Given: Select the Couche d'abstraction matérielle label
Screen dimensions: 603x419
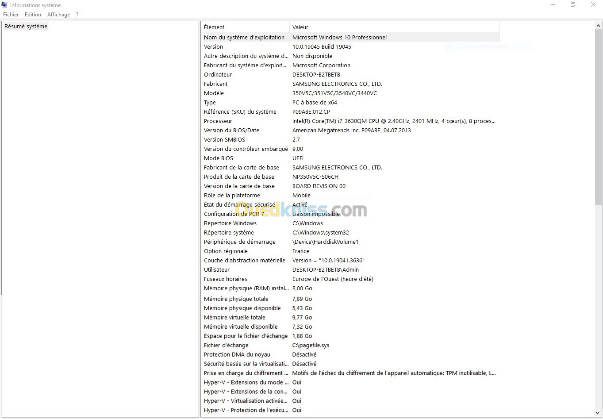Looking at the screenshot, I should pyautogui.click(x=245, y=261).
